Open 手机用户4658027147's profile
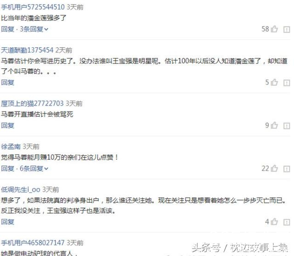Screen dimensions: 294x256 click(33, 243)
